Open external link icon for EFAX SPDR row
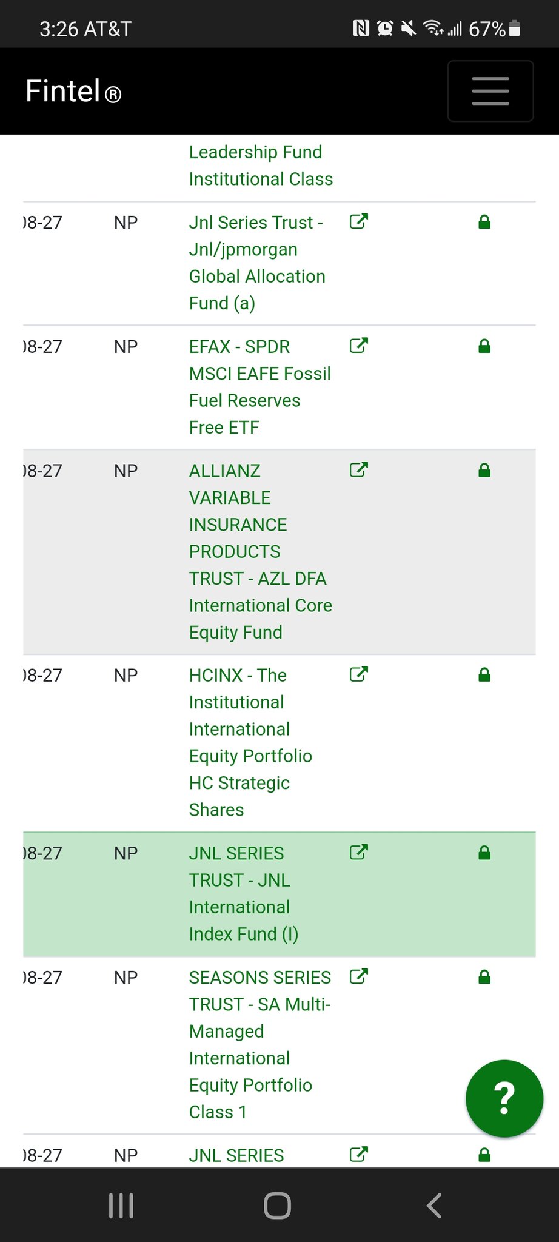 [x=359, y=346]
